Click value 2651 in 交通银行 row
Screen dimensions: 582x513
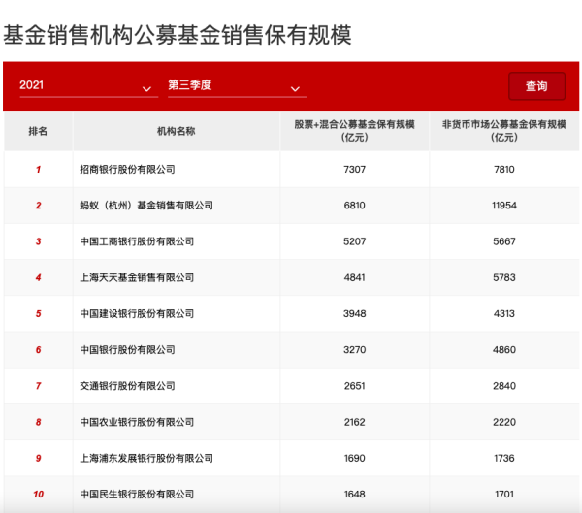tap(354, 386)
